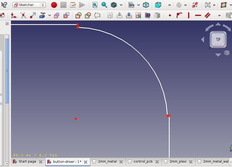Expand the dropdown beside the abort icon

pyautogui.click(x=121, y=5)
